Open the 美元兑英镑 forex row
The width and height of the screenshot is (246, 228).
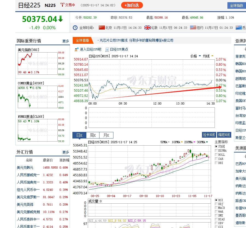(x=43, y=204)
